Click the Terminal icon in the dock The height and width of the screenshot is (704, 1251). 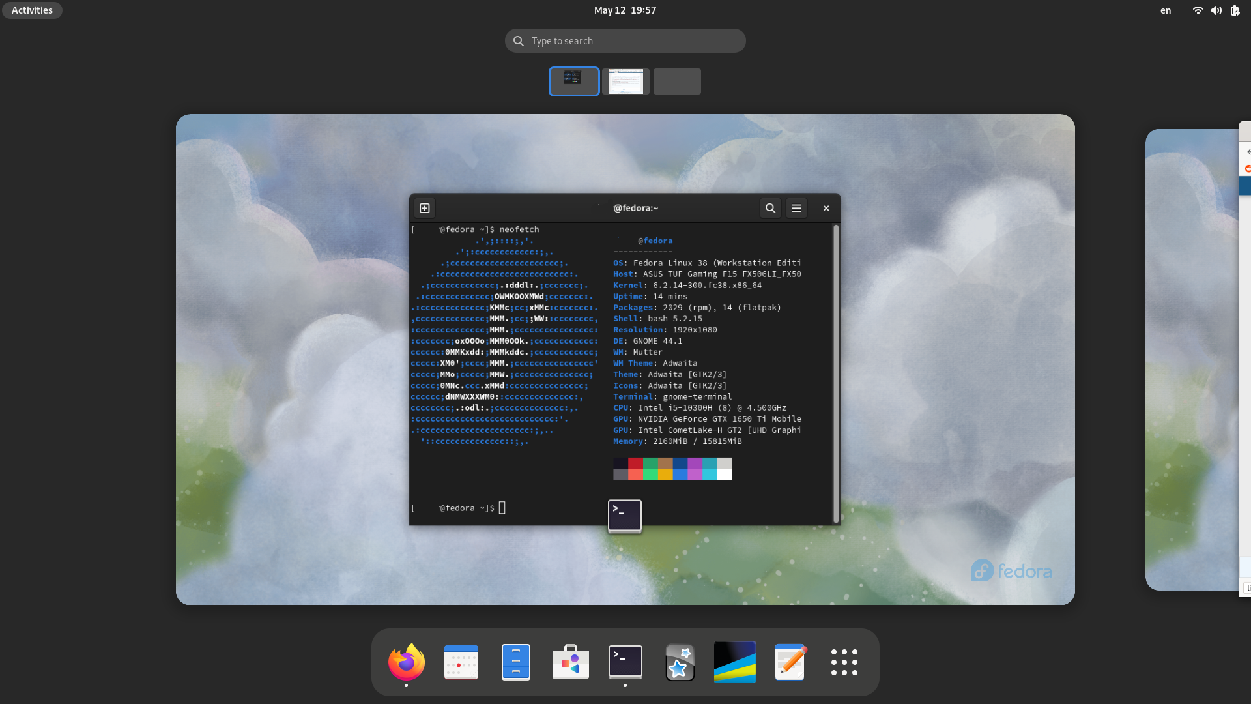[x=625, y=662]
